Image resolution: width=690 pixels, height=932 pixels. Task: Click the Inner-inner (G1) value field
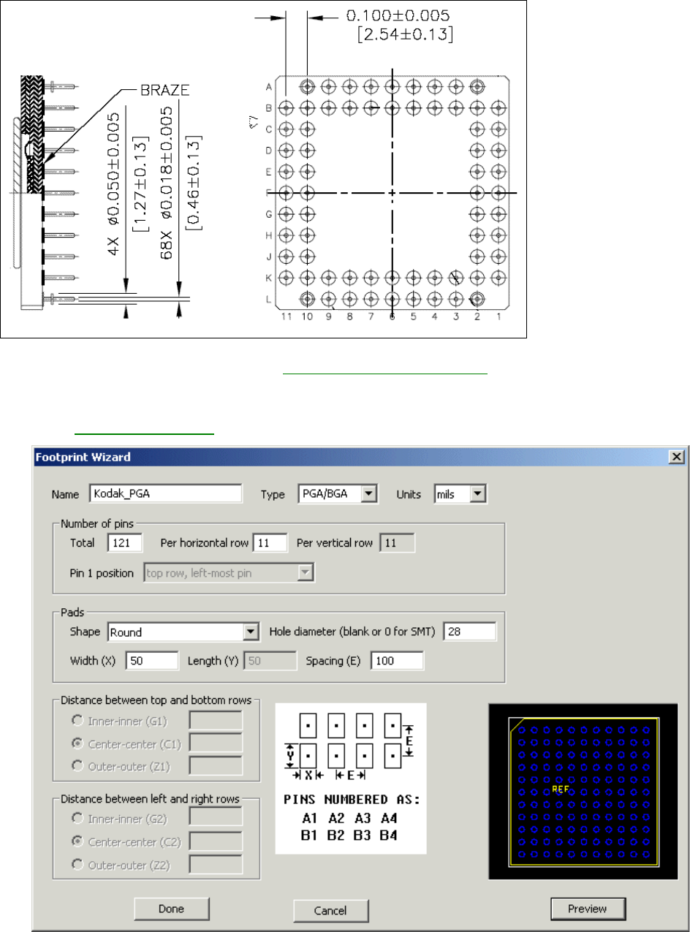(x=216, y=721)
